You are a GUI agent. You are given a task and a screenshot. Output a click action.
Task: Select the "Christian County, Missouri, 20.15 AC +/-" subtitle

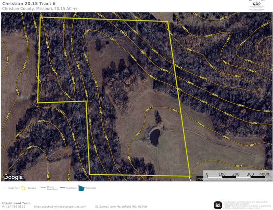point(41,9)
